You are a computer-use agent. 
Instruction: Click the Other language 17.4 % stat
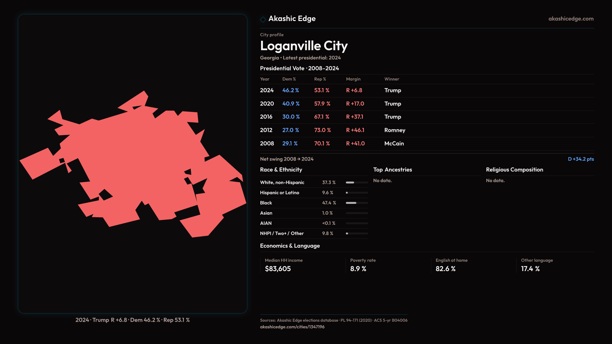click(530, 269)
